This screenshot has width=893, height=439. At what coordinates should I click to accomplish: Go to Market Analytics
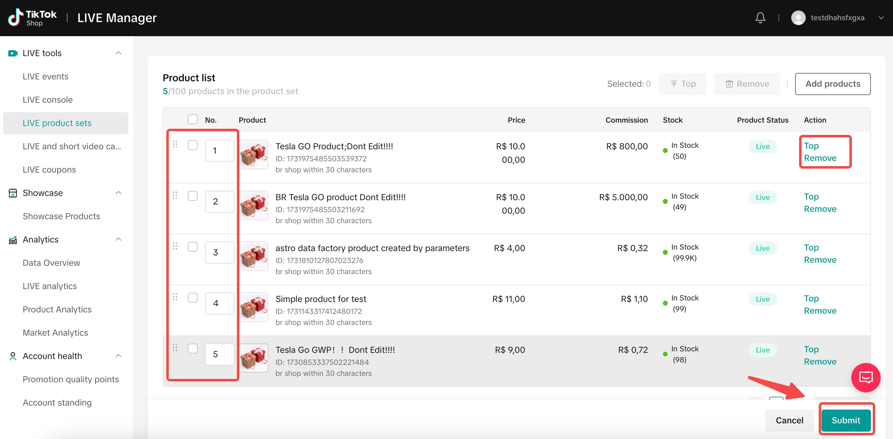pos(56,333)
